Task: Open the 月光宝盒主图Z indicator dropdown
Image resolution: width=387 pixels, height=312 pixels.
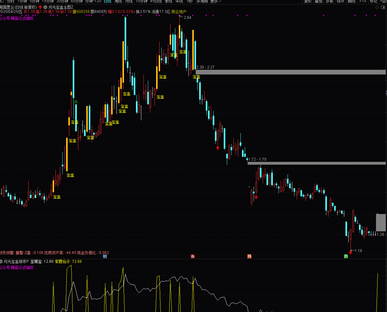Action: click(45, 7)
